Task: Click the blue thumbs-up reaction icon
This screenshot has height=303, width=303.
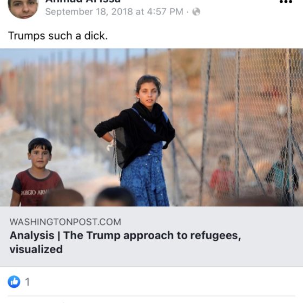Action: (14, 282)
